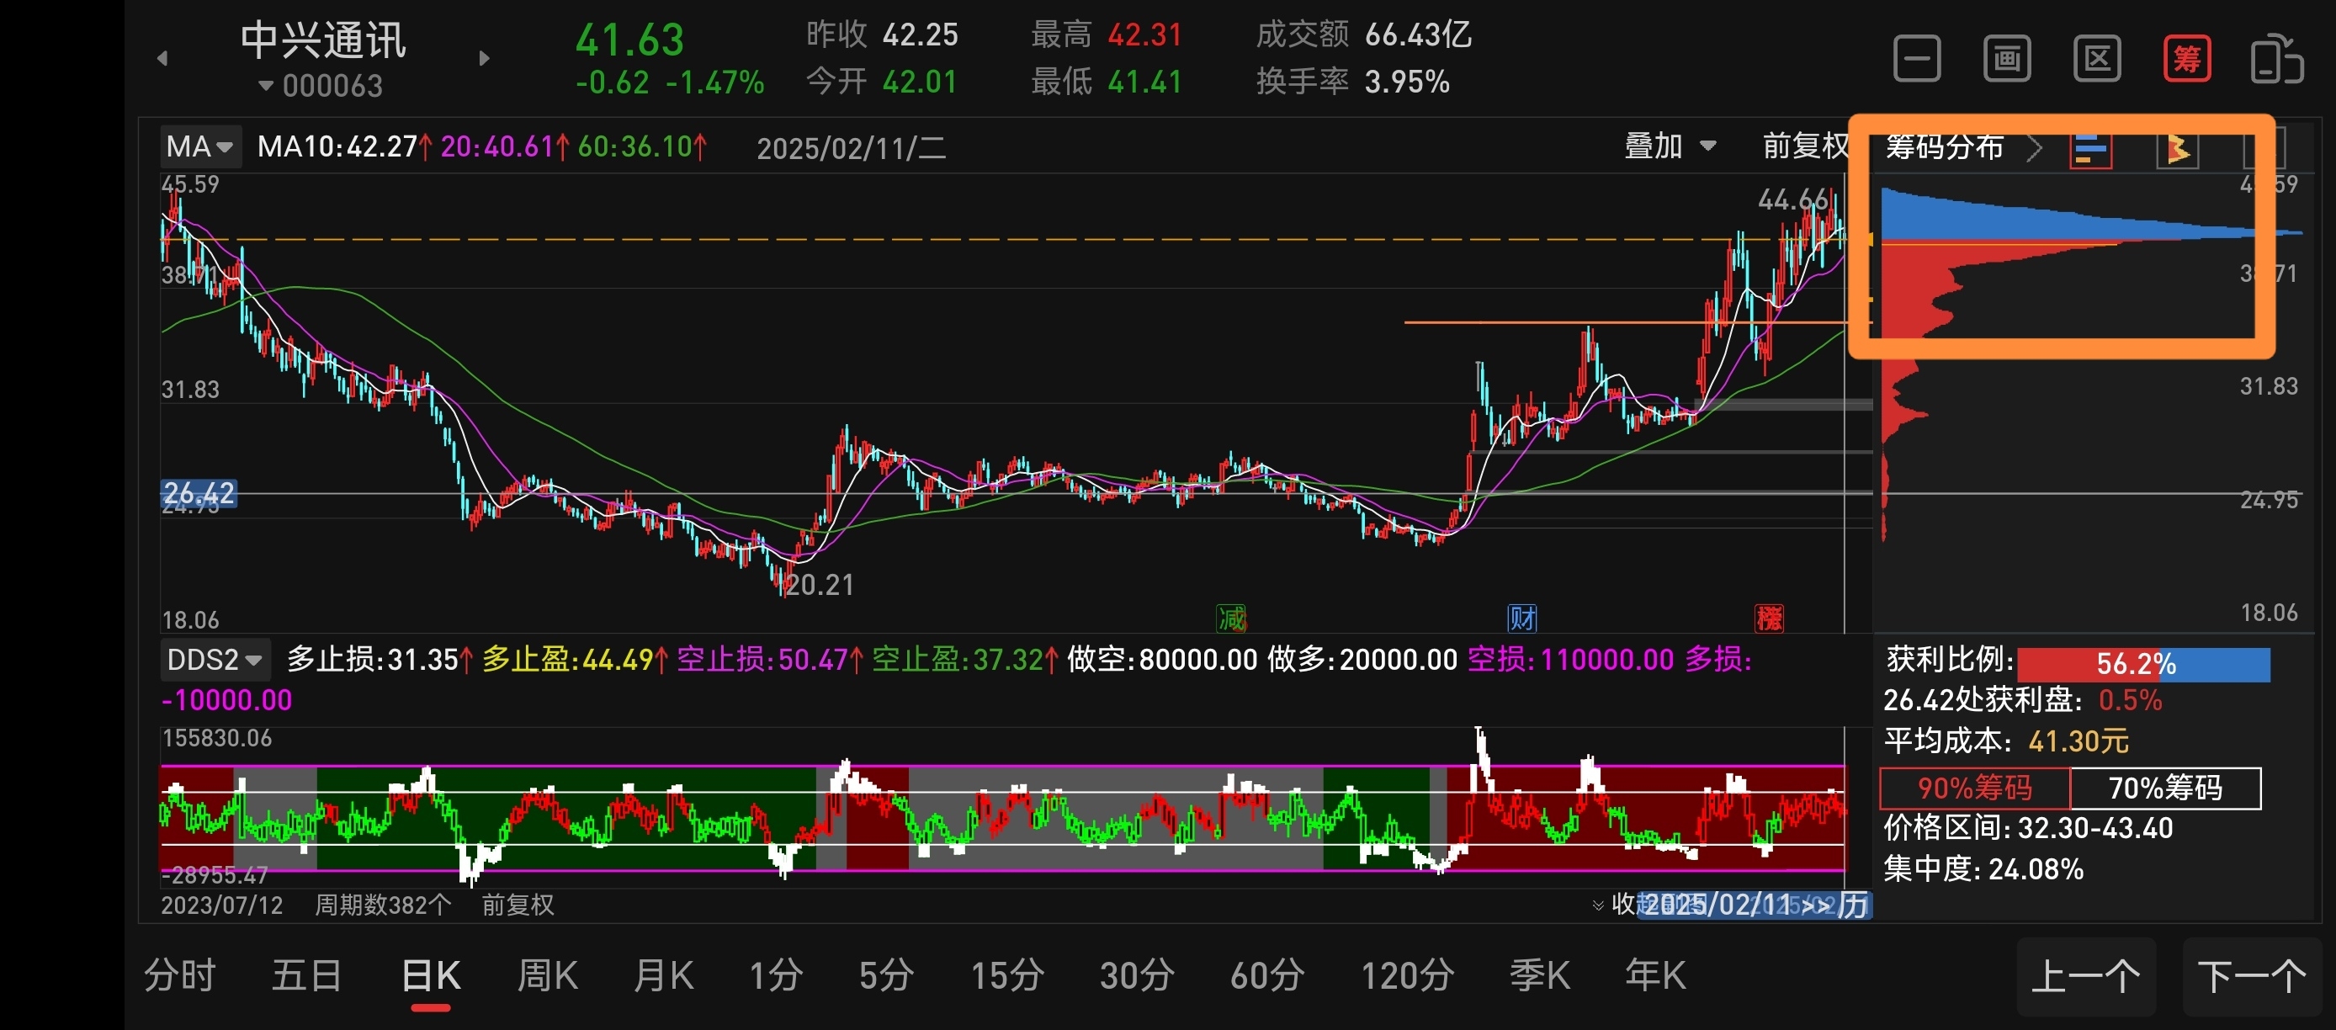The image size is (2336, 1030).
Task: Open the DDS2 indicator dropdown
Action: [215, 659]
